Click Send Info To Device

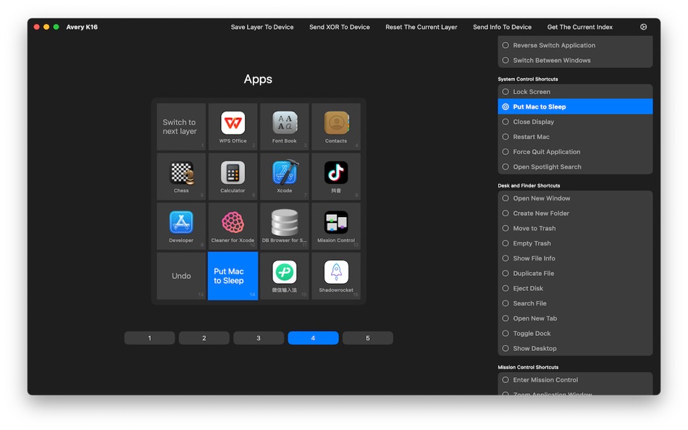[x=502, y=27]
